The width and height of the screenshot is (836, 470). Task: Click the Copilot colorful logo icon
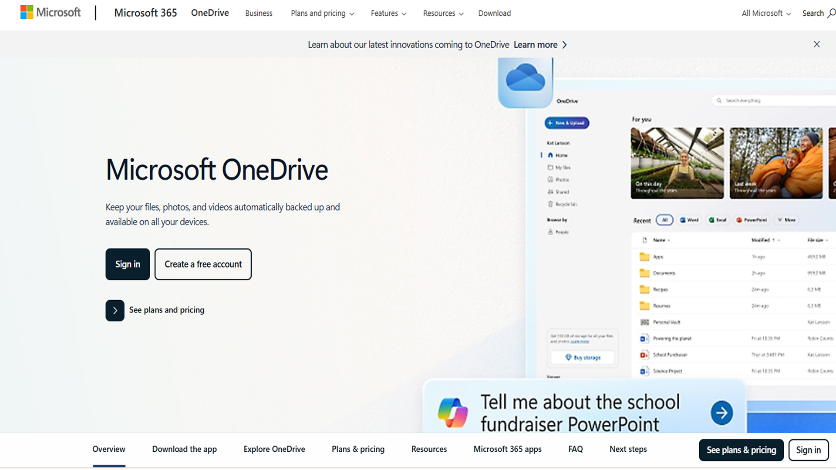pyautogui.click(x=453, y=413)
